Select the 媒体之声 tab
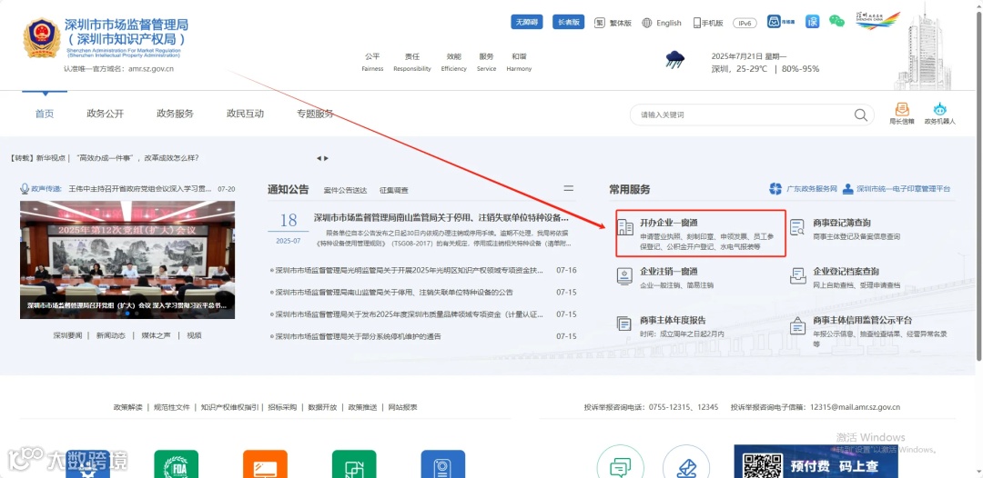The height and width of the screenshot is (478, 983). point(157,335)
